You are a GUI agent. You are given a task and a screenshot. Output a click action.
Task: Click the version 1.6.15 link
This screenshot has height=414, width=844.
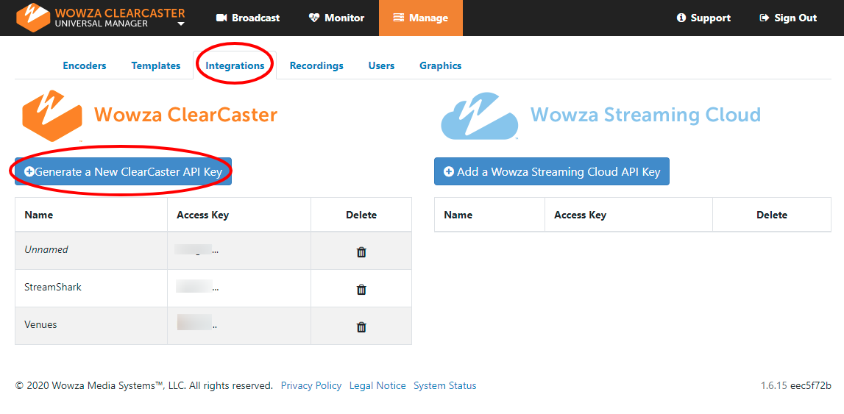tap(774, 385)
